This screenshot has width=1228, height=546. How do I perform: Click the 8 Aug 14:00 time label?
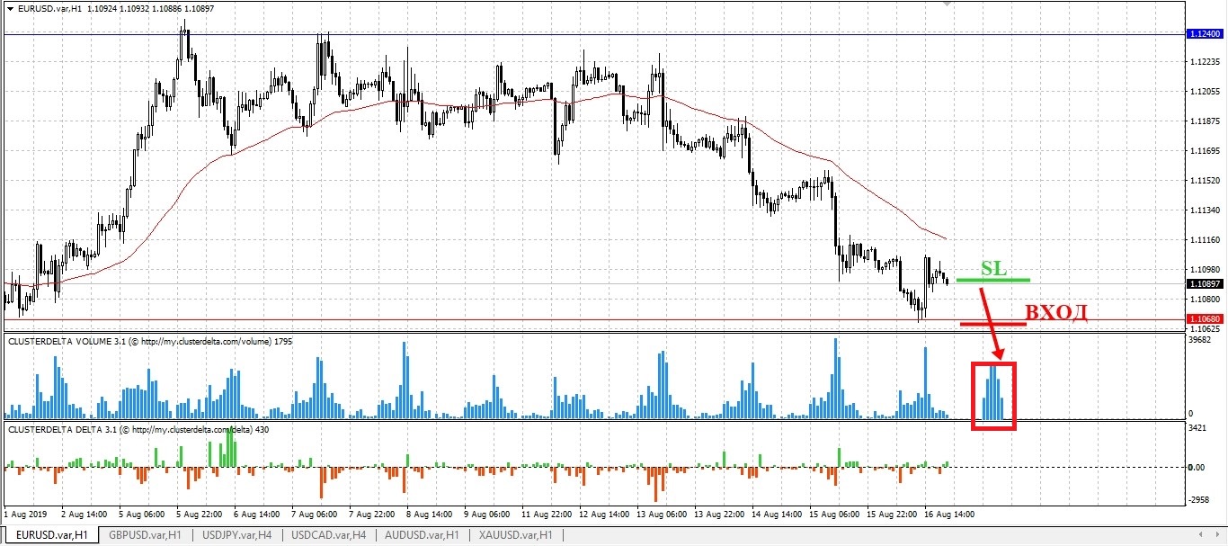pos(429,515)
